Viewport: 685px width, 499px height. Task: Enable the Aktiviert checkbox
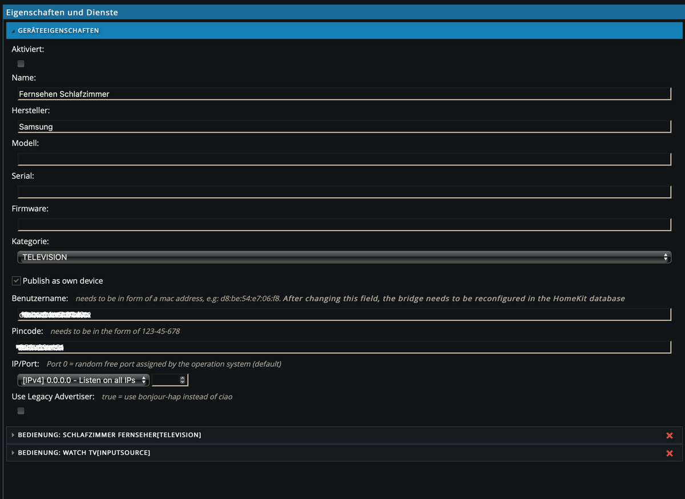click(x=21, y=63)
